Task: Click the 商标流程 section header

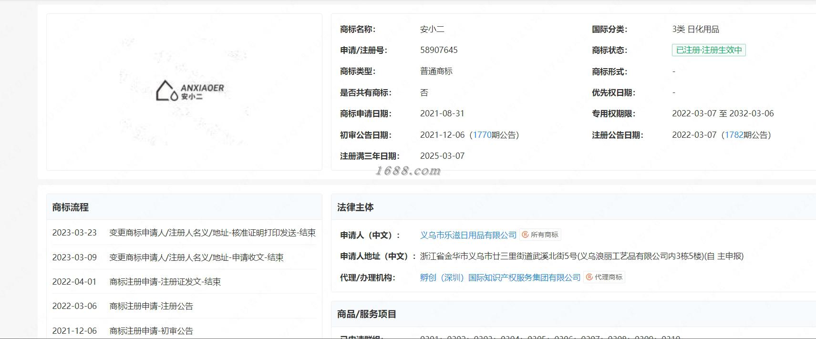Action: pos(71,207)
